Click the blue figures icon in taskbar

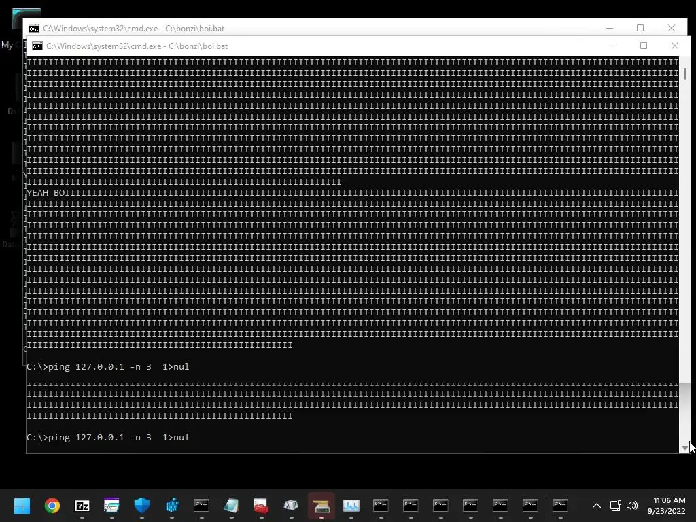tap(172, 506)
